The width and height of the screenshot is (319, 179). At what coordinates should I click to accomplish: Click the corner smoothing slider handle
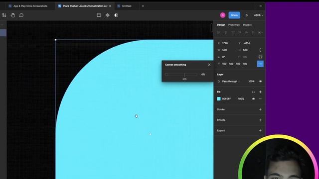click(166, 75)
